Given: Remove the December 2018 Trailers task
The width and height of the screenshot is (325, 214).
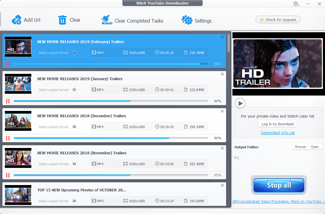Looking at the screenshot, I should (222, 111).
